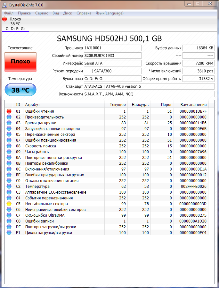Viewport: 219px width, 288px height.
Task: Open the Язык(Language) menu
Action: (109, 13)
